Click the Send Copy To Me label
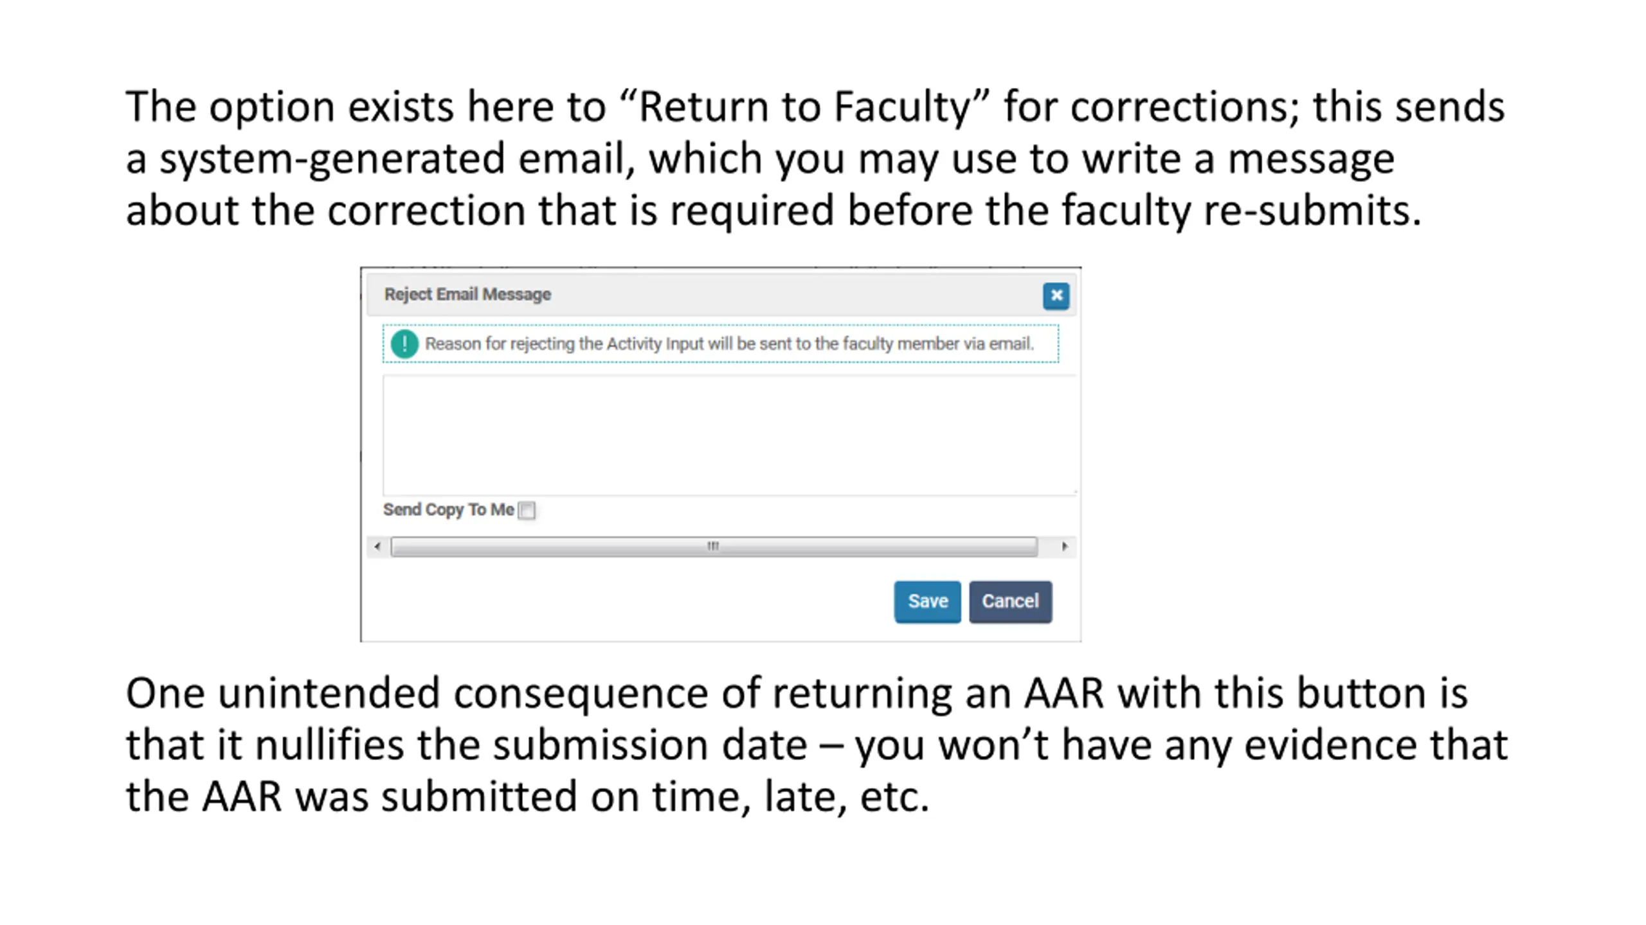Viewport: 1646px width, 925px height. [x=449, y=509]
